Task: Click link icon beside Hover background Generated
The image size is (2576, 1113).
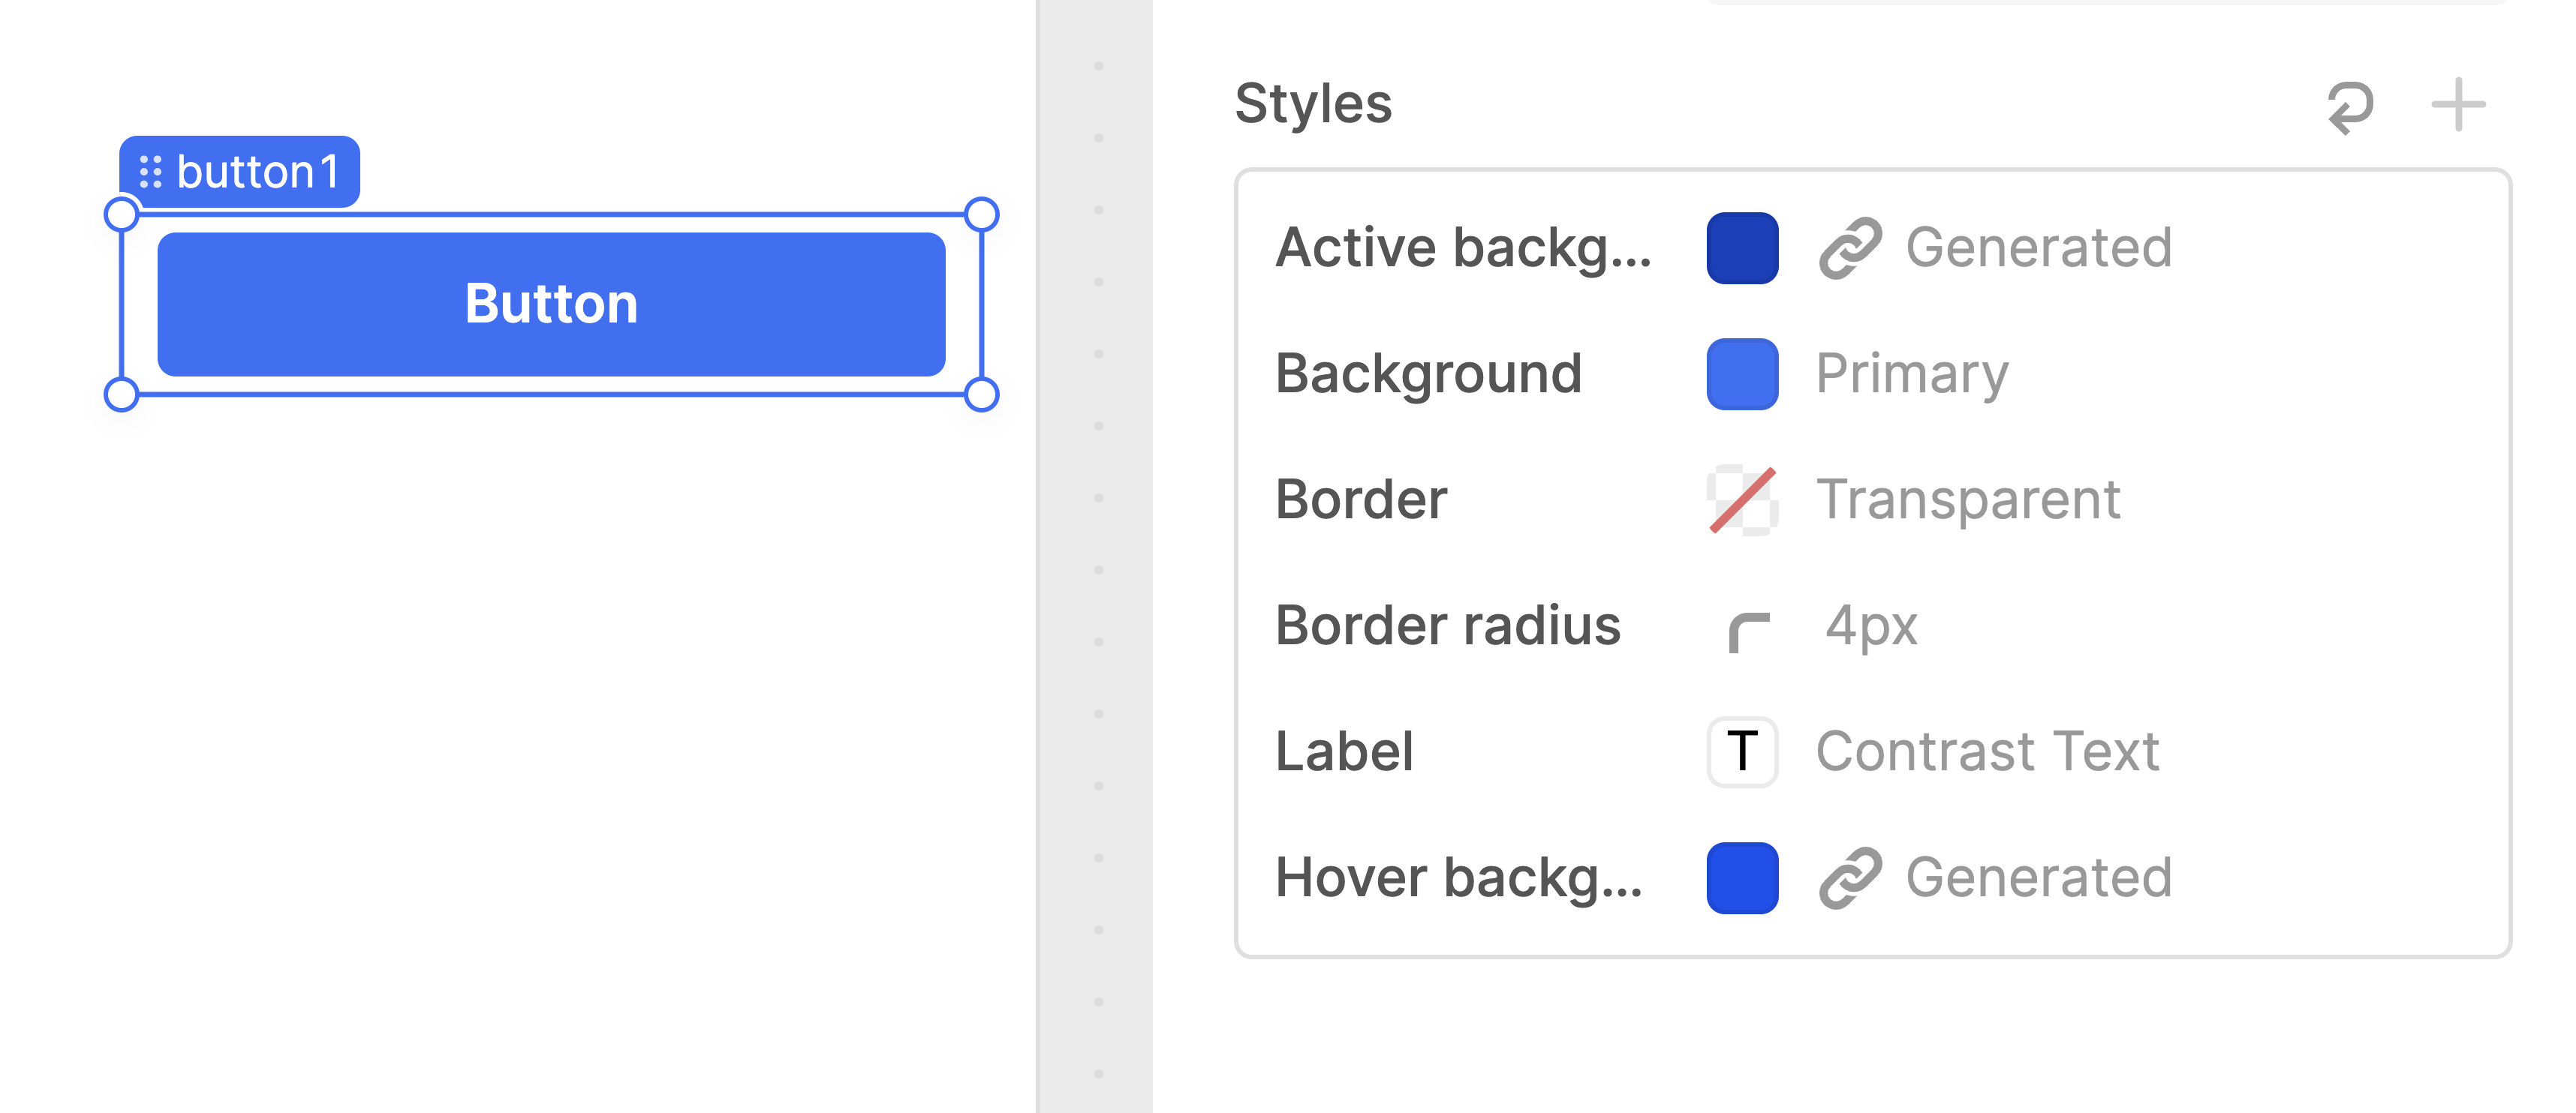Action: pyautogui.click(x=1850, y=878)
